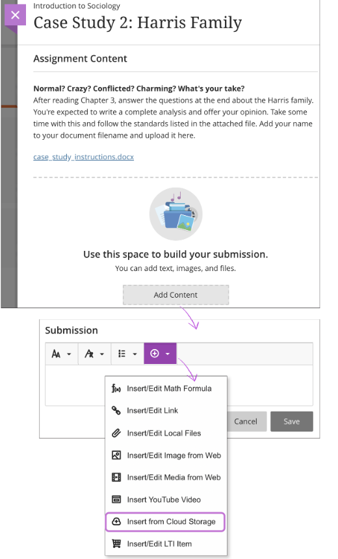This screenshot has height=559, width=338.
Task: Expand the list options dropdown arrow
Action: (135, 354)
